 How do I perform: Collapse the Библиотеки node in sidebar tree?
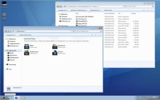[x=6, y=51]
